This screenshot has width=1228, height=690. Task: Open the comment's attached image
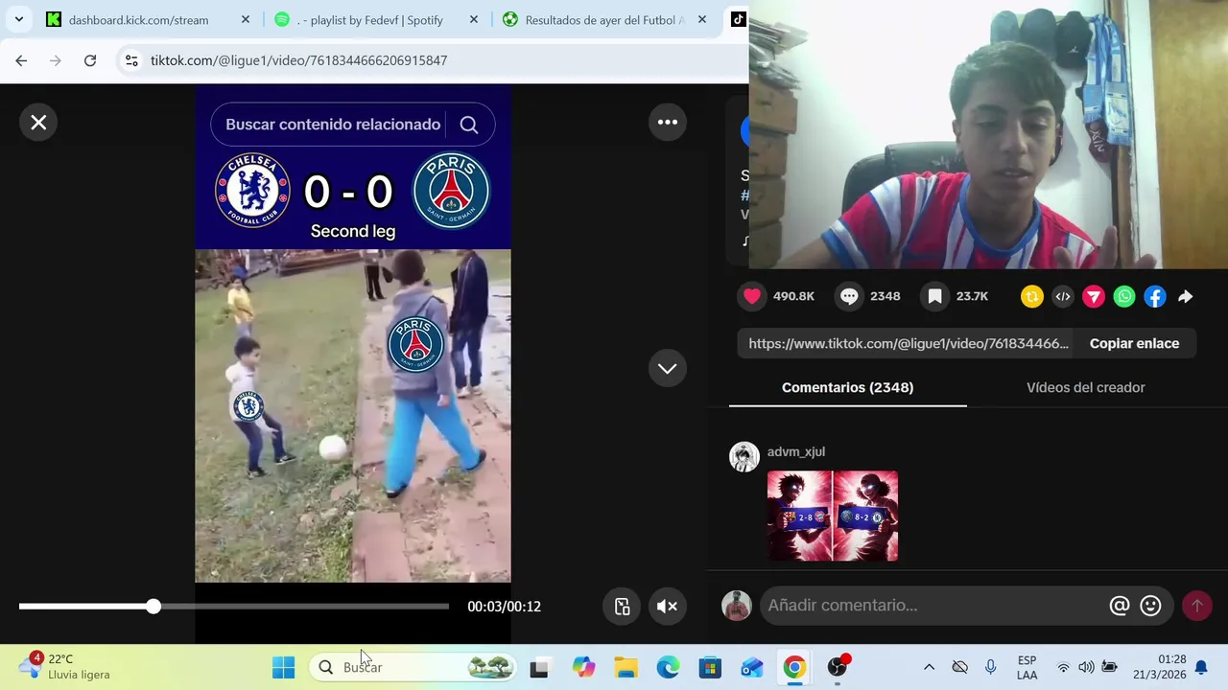(833, 516)
